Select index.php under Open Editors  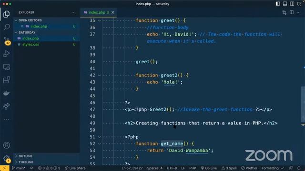point(47,26)
